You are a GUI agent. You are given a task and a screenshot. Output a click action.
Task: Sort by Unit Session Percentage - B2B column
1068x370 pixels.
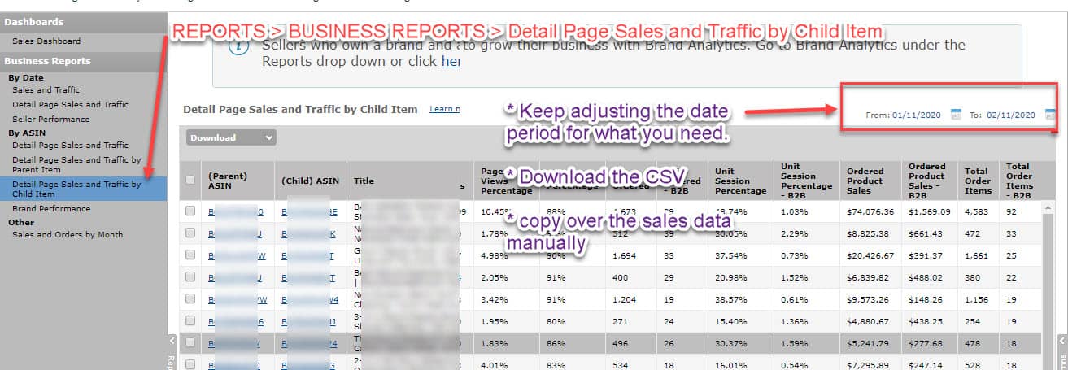(x=806, y=180)
